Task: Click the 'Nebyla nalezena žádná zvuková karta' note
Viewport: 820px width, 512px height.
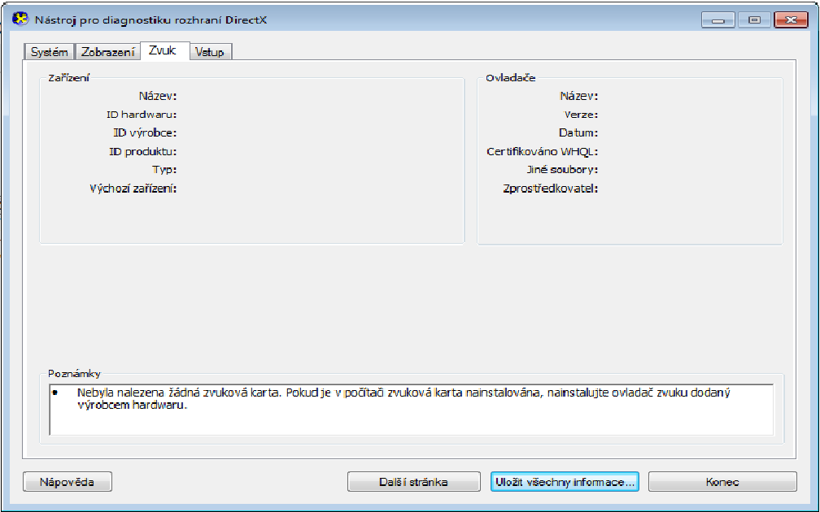Action: point(403,398)
